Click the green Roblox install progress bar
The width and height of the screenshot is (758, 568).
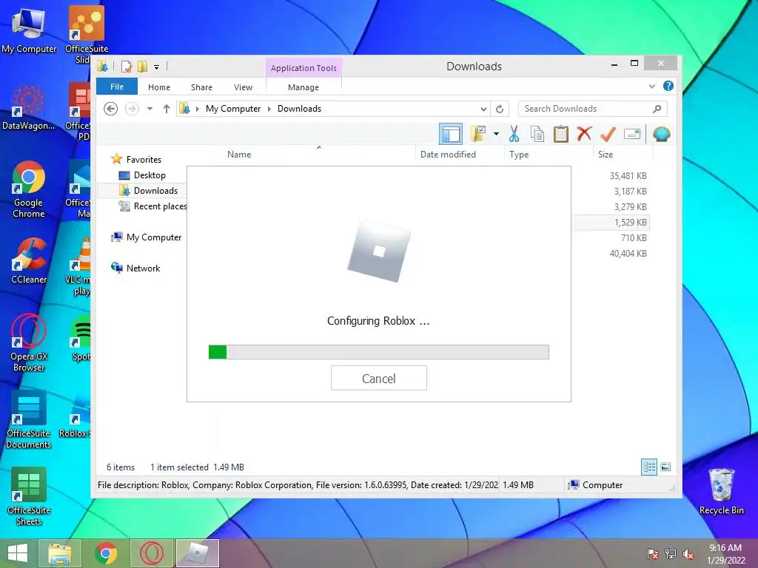coord(378,352)
